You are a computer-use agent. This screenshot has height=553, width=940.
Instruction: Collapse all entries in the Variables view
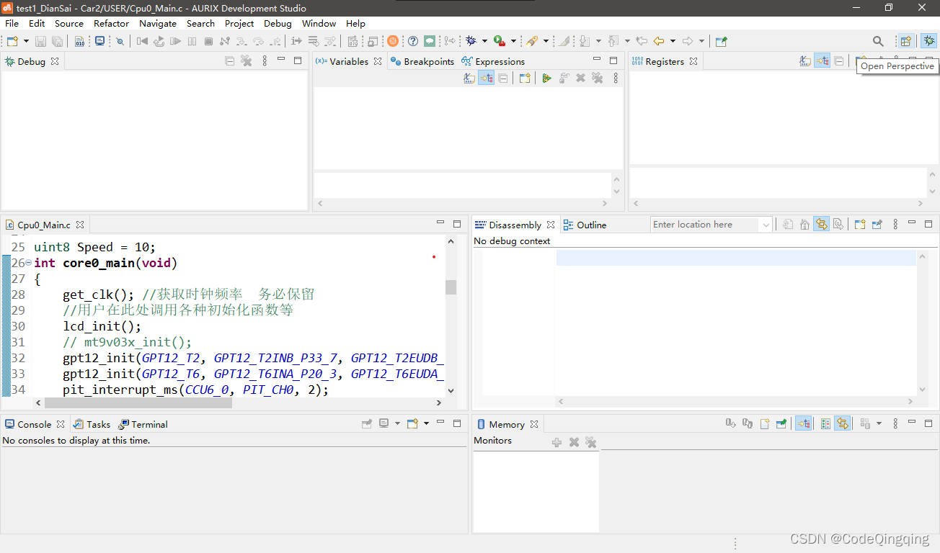pos(503,78)
